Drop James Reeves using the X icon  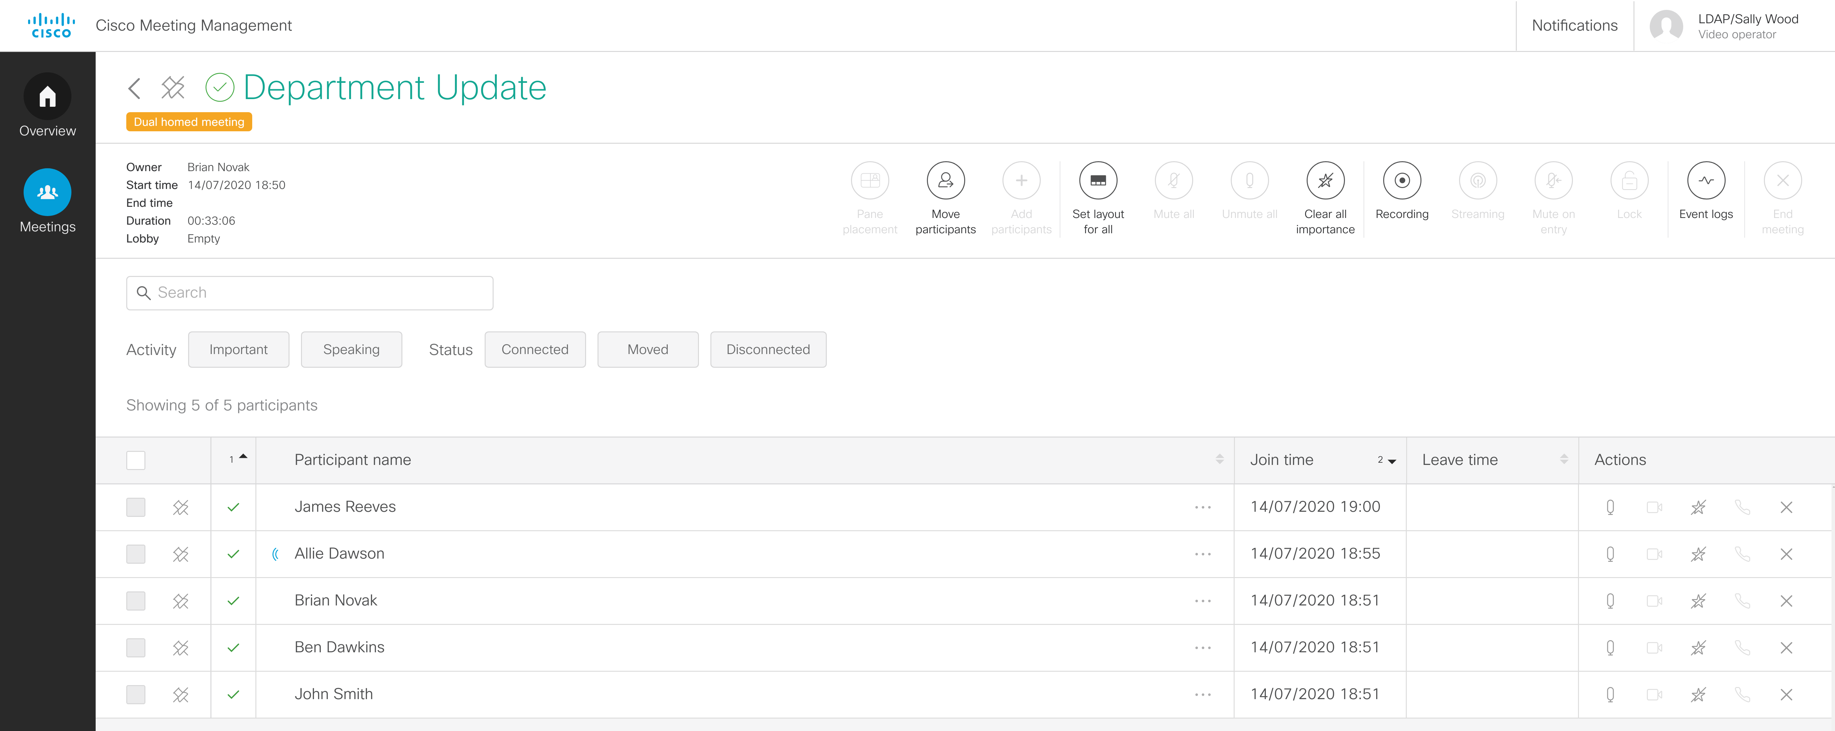click(1786, 508)
